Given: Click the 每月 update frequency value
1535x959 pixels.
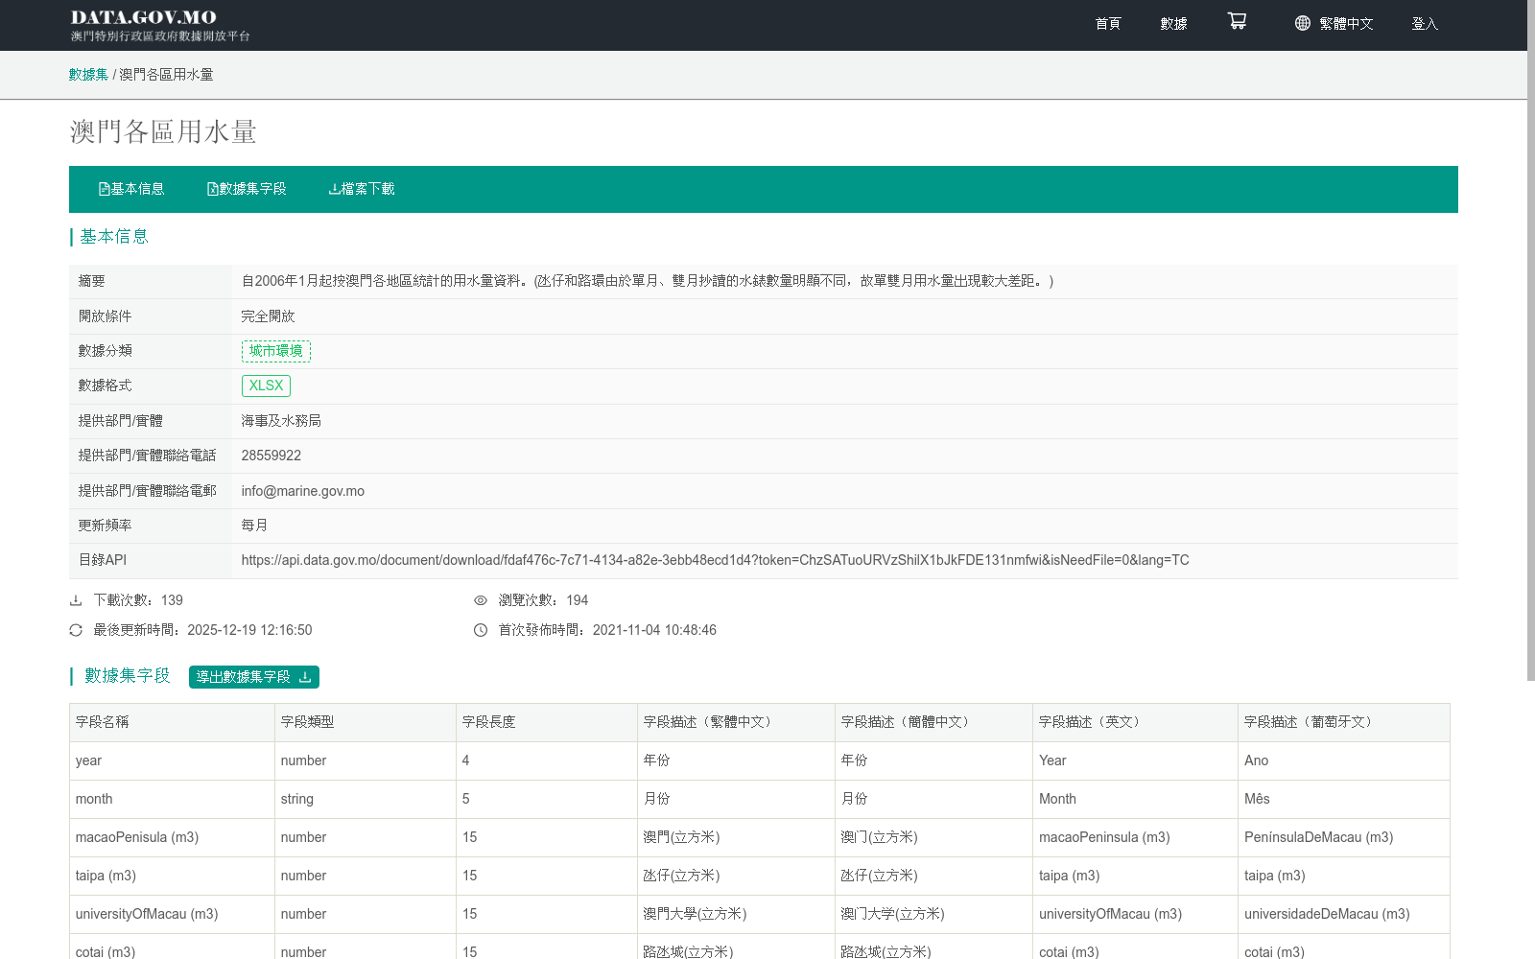Looking at the screenshot, I should (x=254, y=526).
